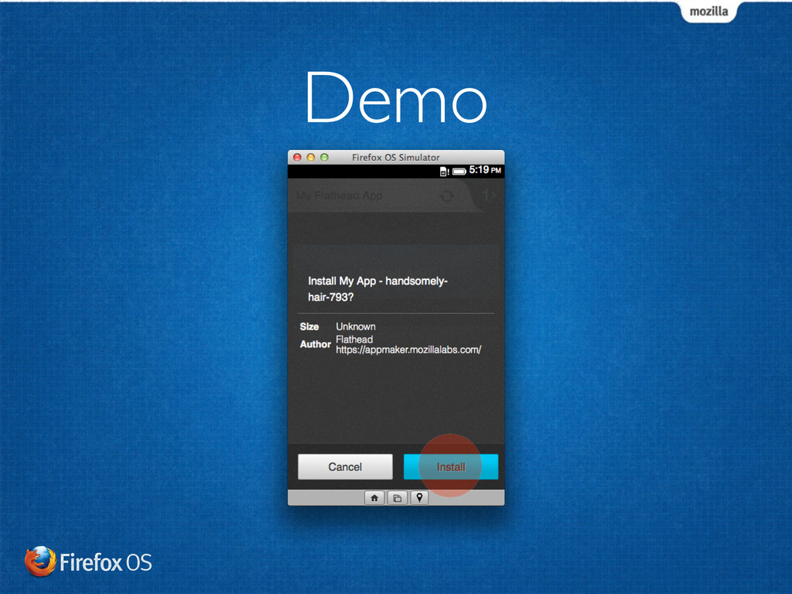Click the Install button
This screenshot has height=594, width=792.
tap(451, 466)
